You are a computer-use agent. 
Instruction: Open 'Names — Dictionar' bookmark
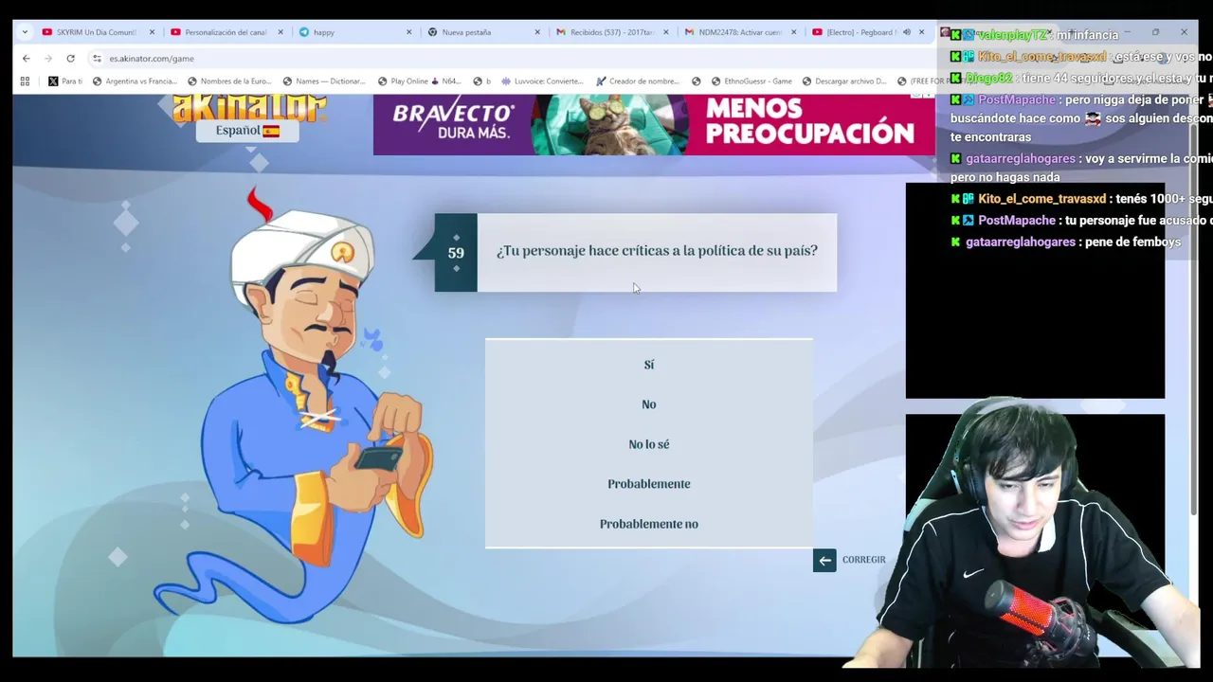(x=324, y=81)
